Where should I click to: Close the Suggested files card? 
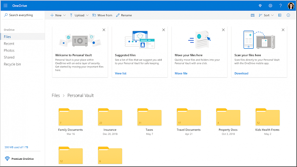[x=163, y=30]
